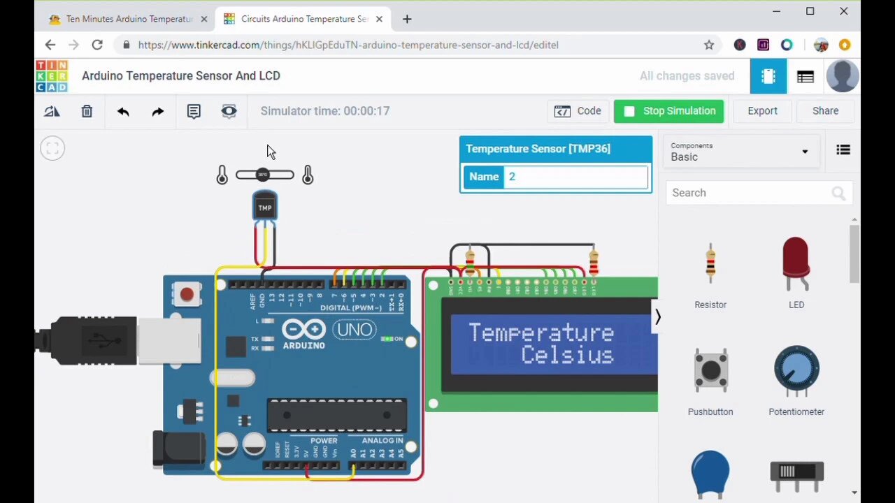This screenshot has width=895, height=503.
Task: Open the notes tool
Action: 194,111
